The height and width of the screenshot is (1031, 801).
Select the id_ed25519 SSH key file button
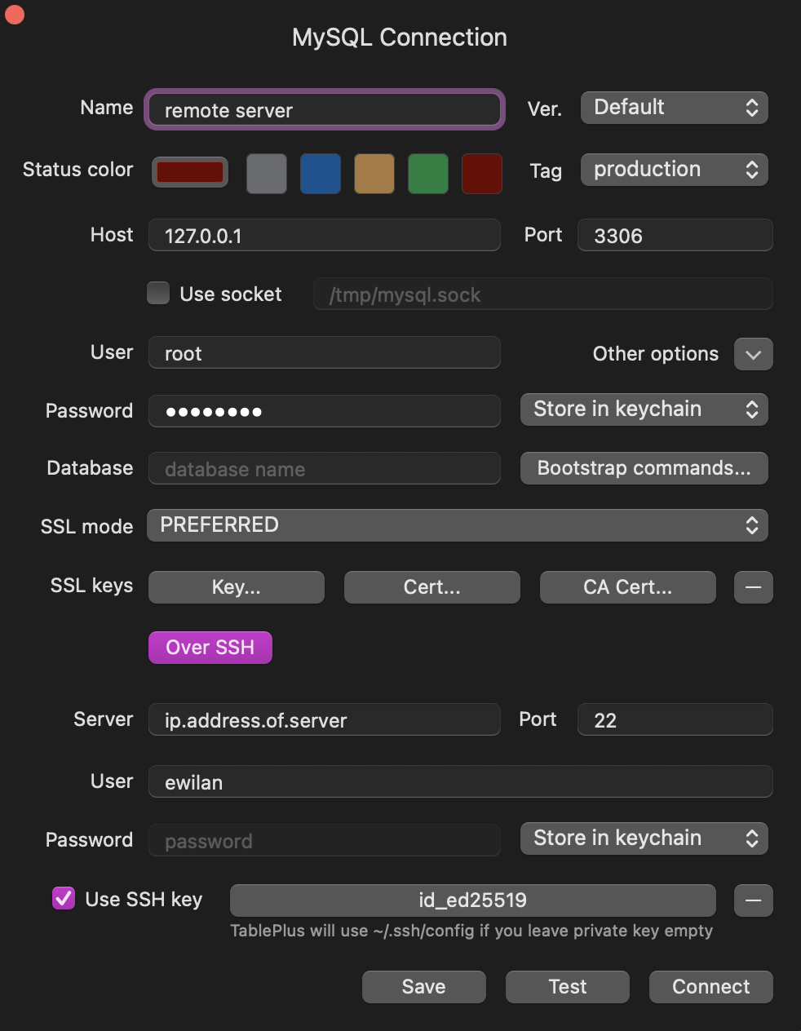(x=472, y=900)
